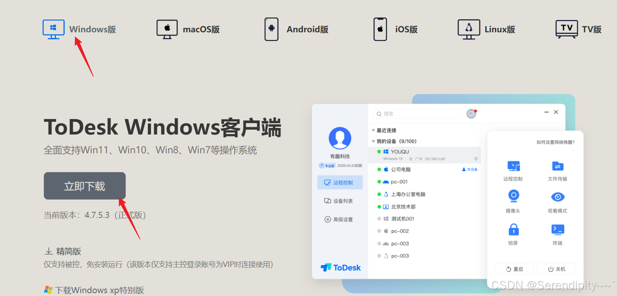Image resolution: width=617 pixels, height=296 pixels.
Task: Click the Windows XP flag icon
Action: tap(48, 290)
